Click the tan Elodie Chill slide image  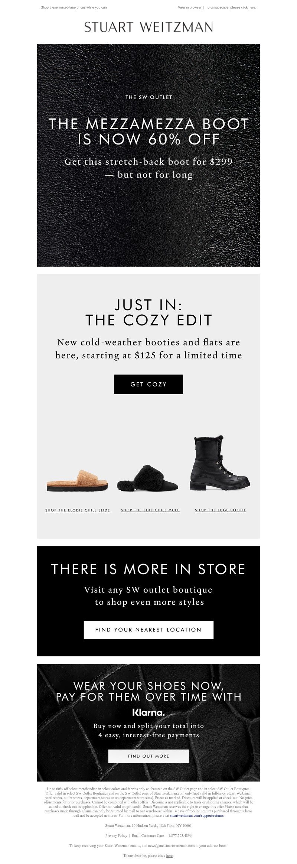(78, 481)
